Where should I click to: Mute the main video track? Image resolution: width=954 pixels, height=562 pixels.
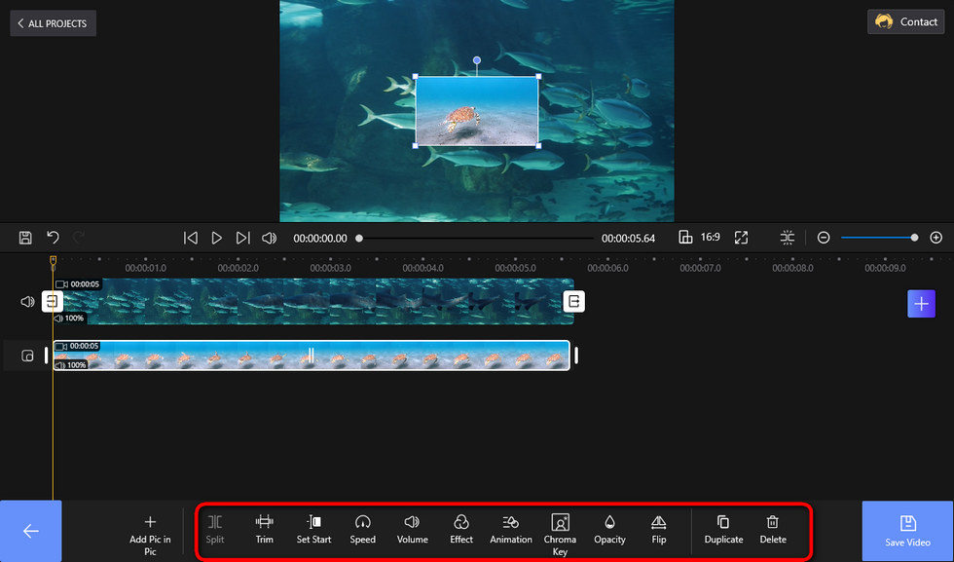point(27,301)
